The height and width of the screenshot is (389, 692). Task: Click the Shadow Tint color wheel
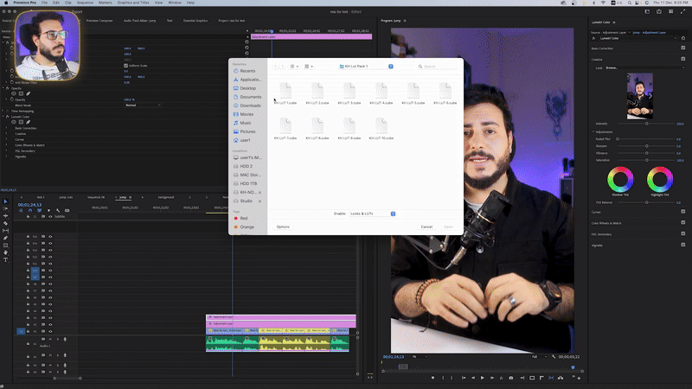point(618,181)
